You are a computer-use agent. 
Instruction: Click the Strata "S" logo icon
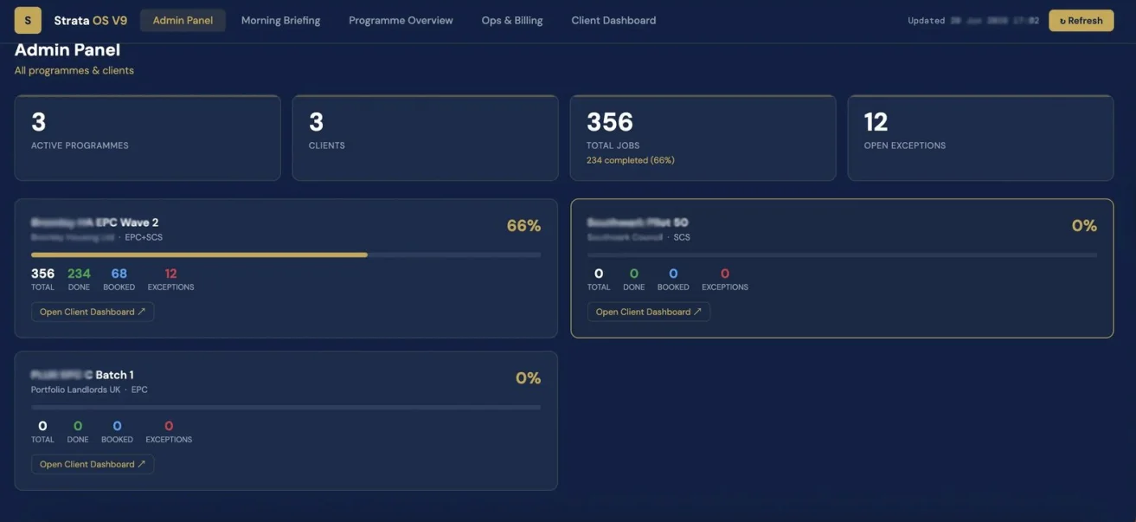pyautogui.click(x=28, y=20)
